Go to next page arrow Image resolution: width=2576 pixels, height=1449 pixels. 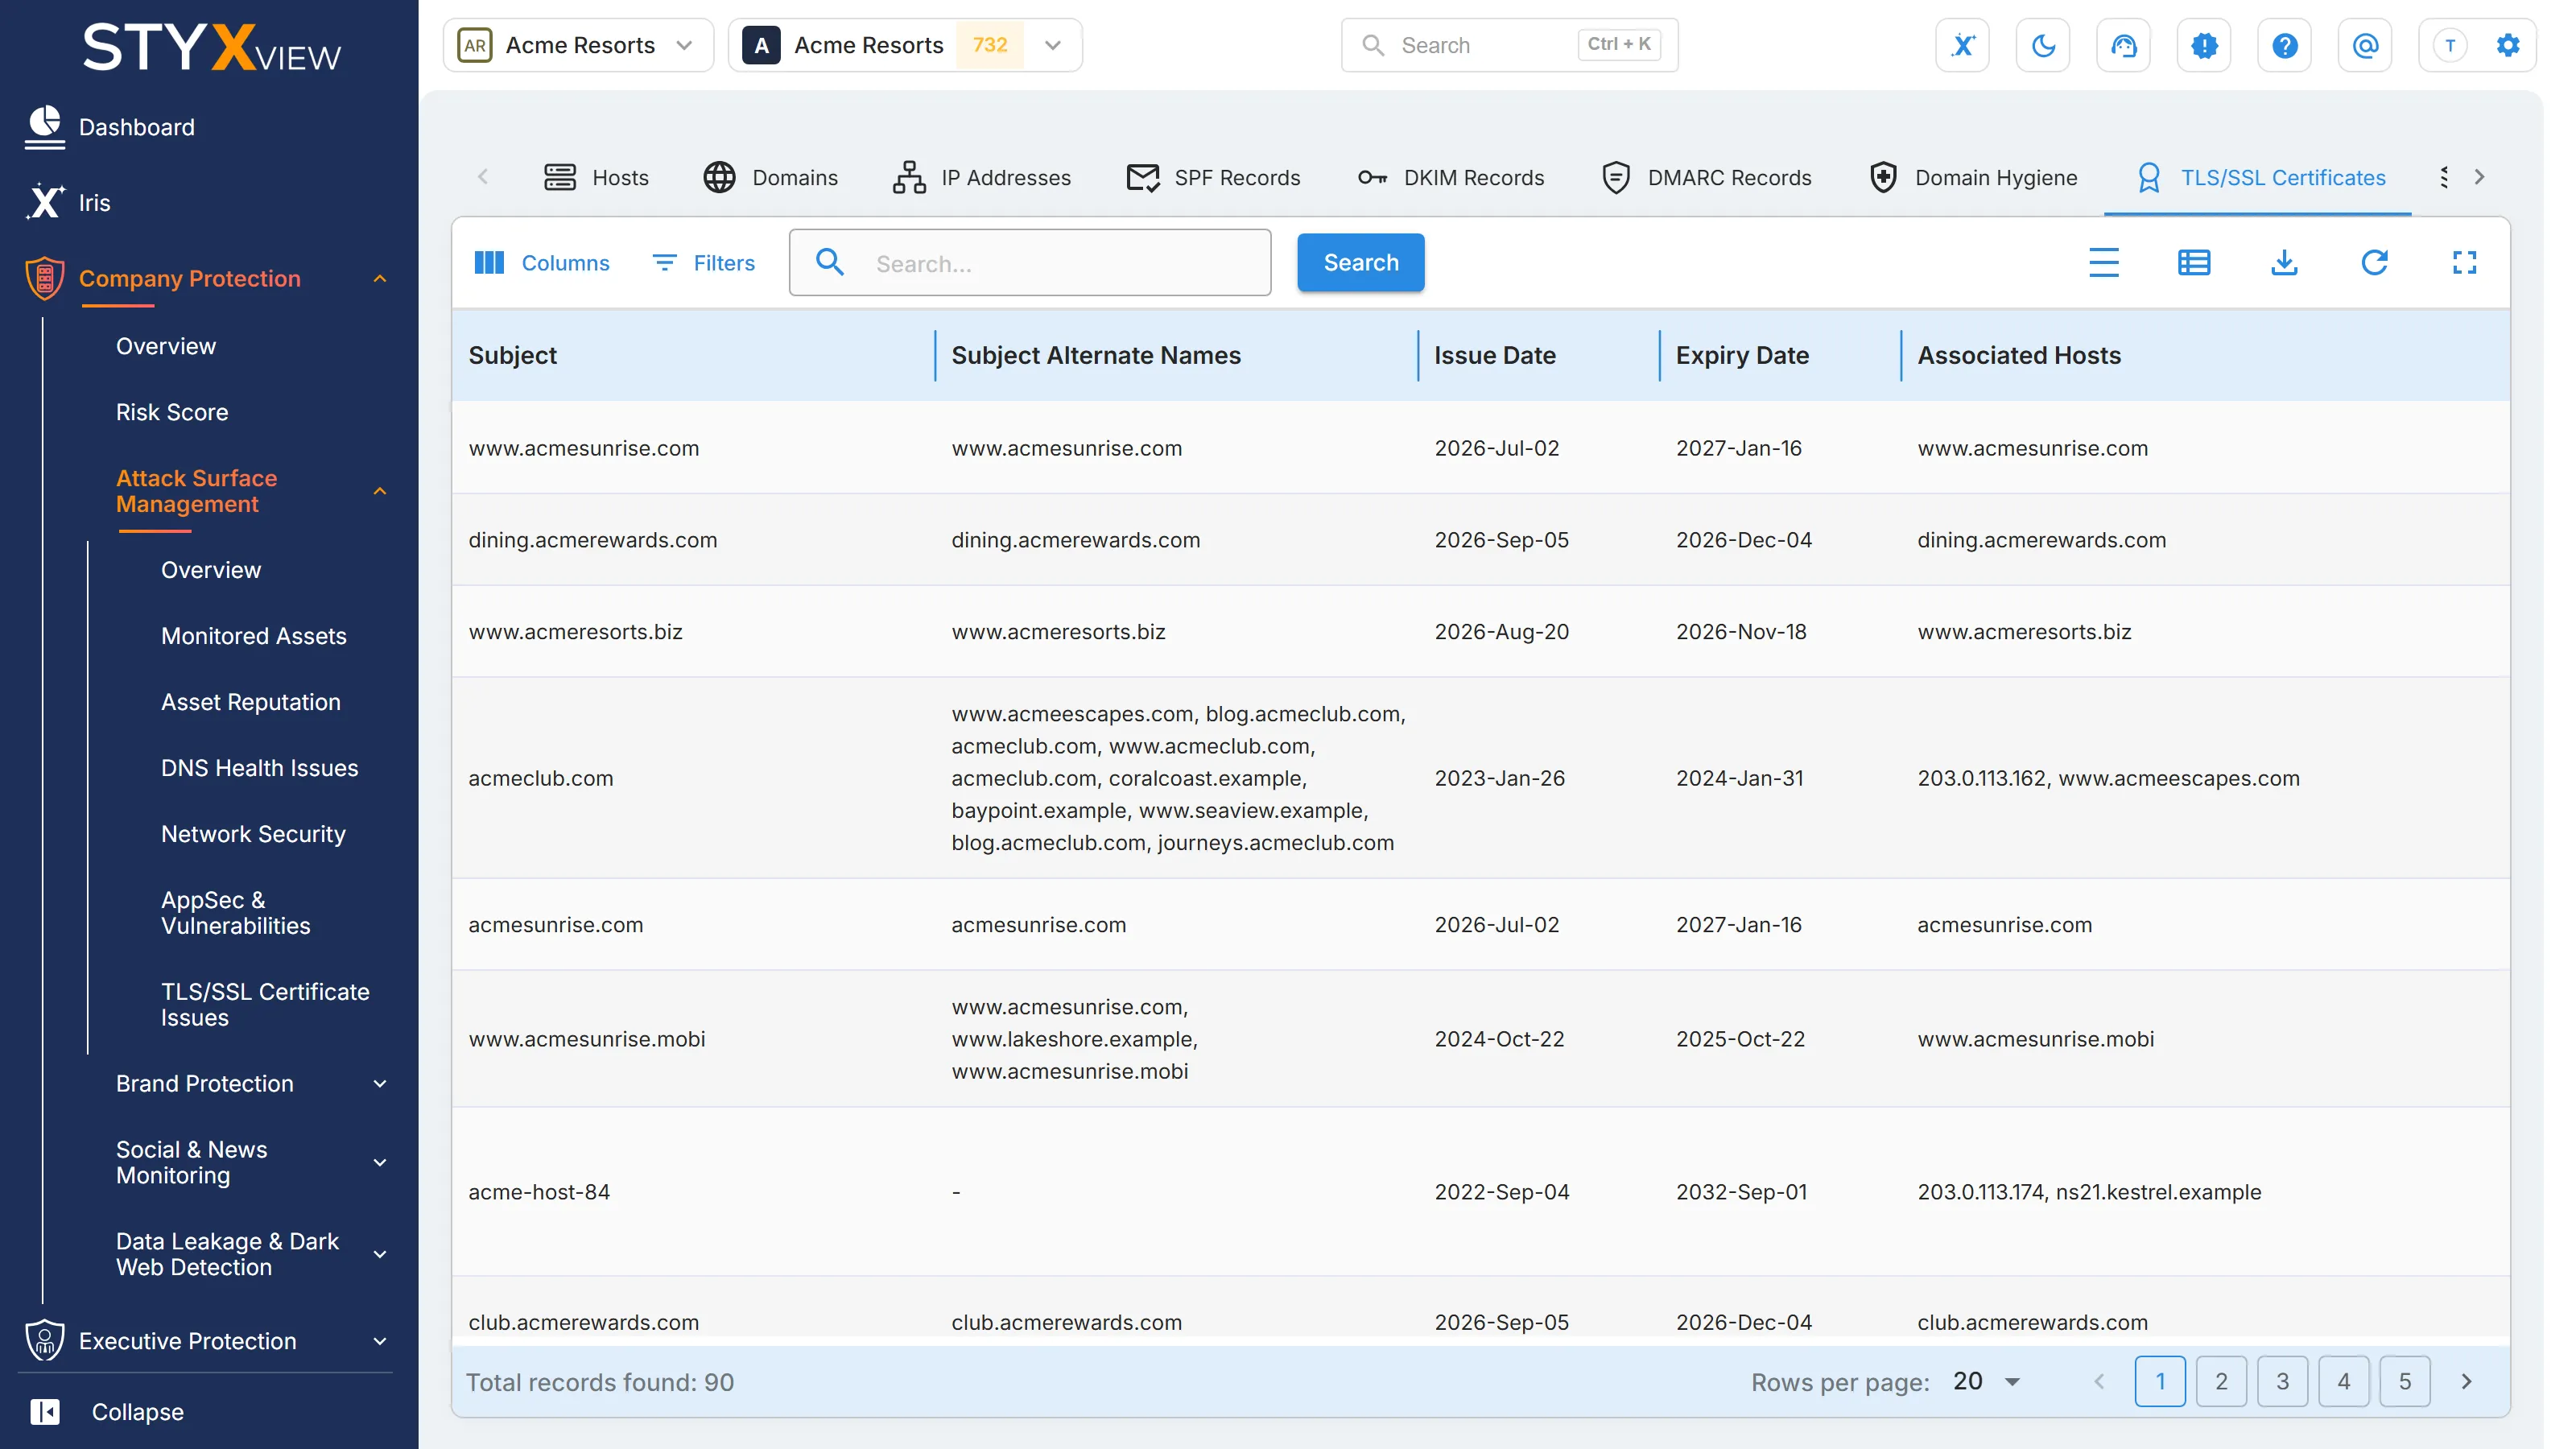click(x=2466, y=1381)
